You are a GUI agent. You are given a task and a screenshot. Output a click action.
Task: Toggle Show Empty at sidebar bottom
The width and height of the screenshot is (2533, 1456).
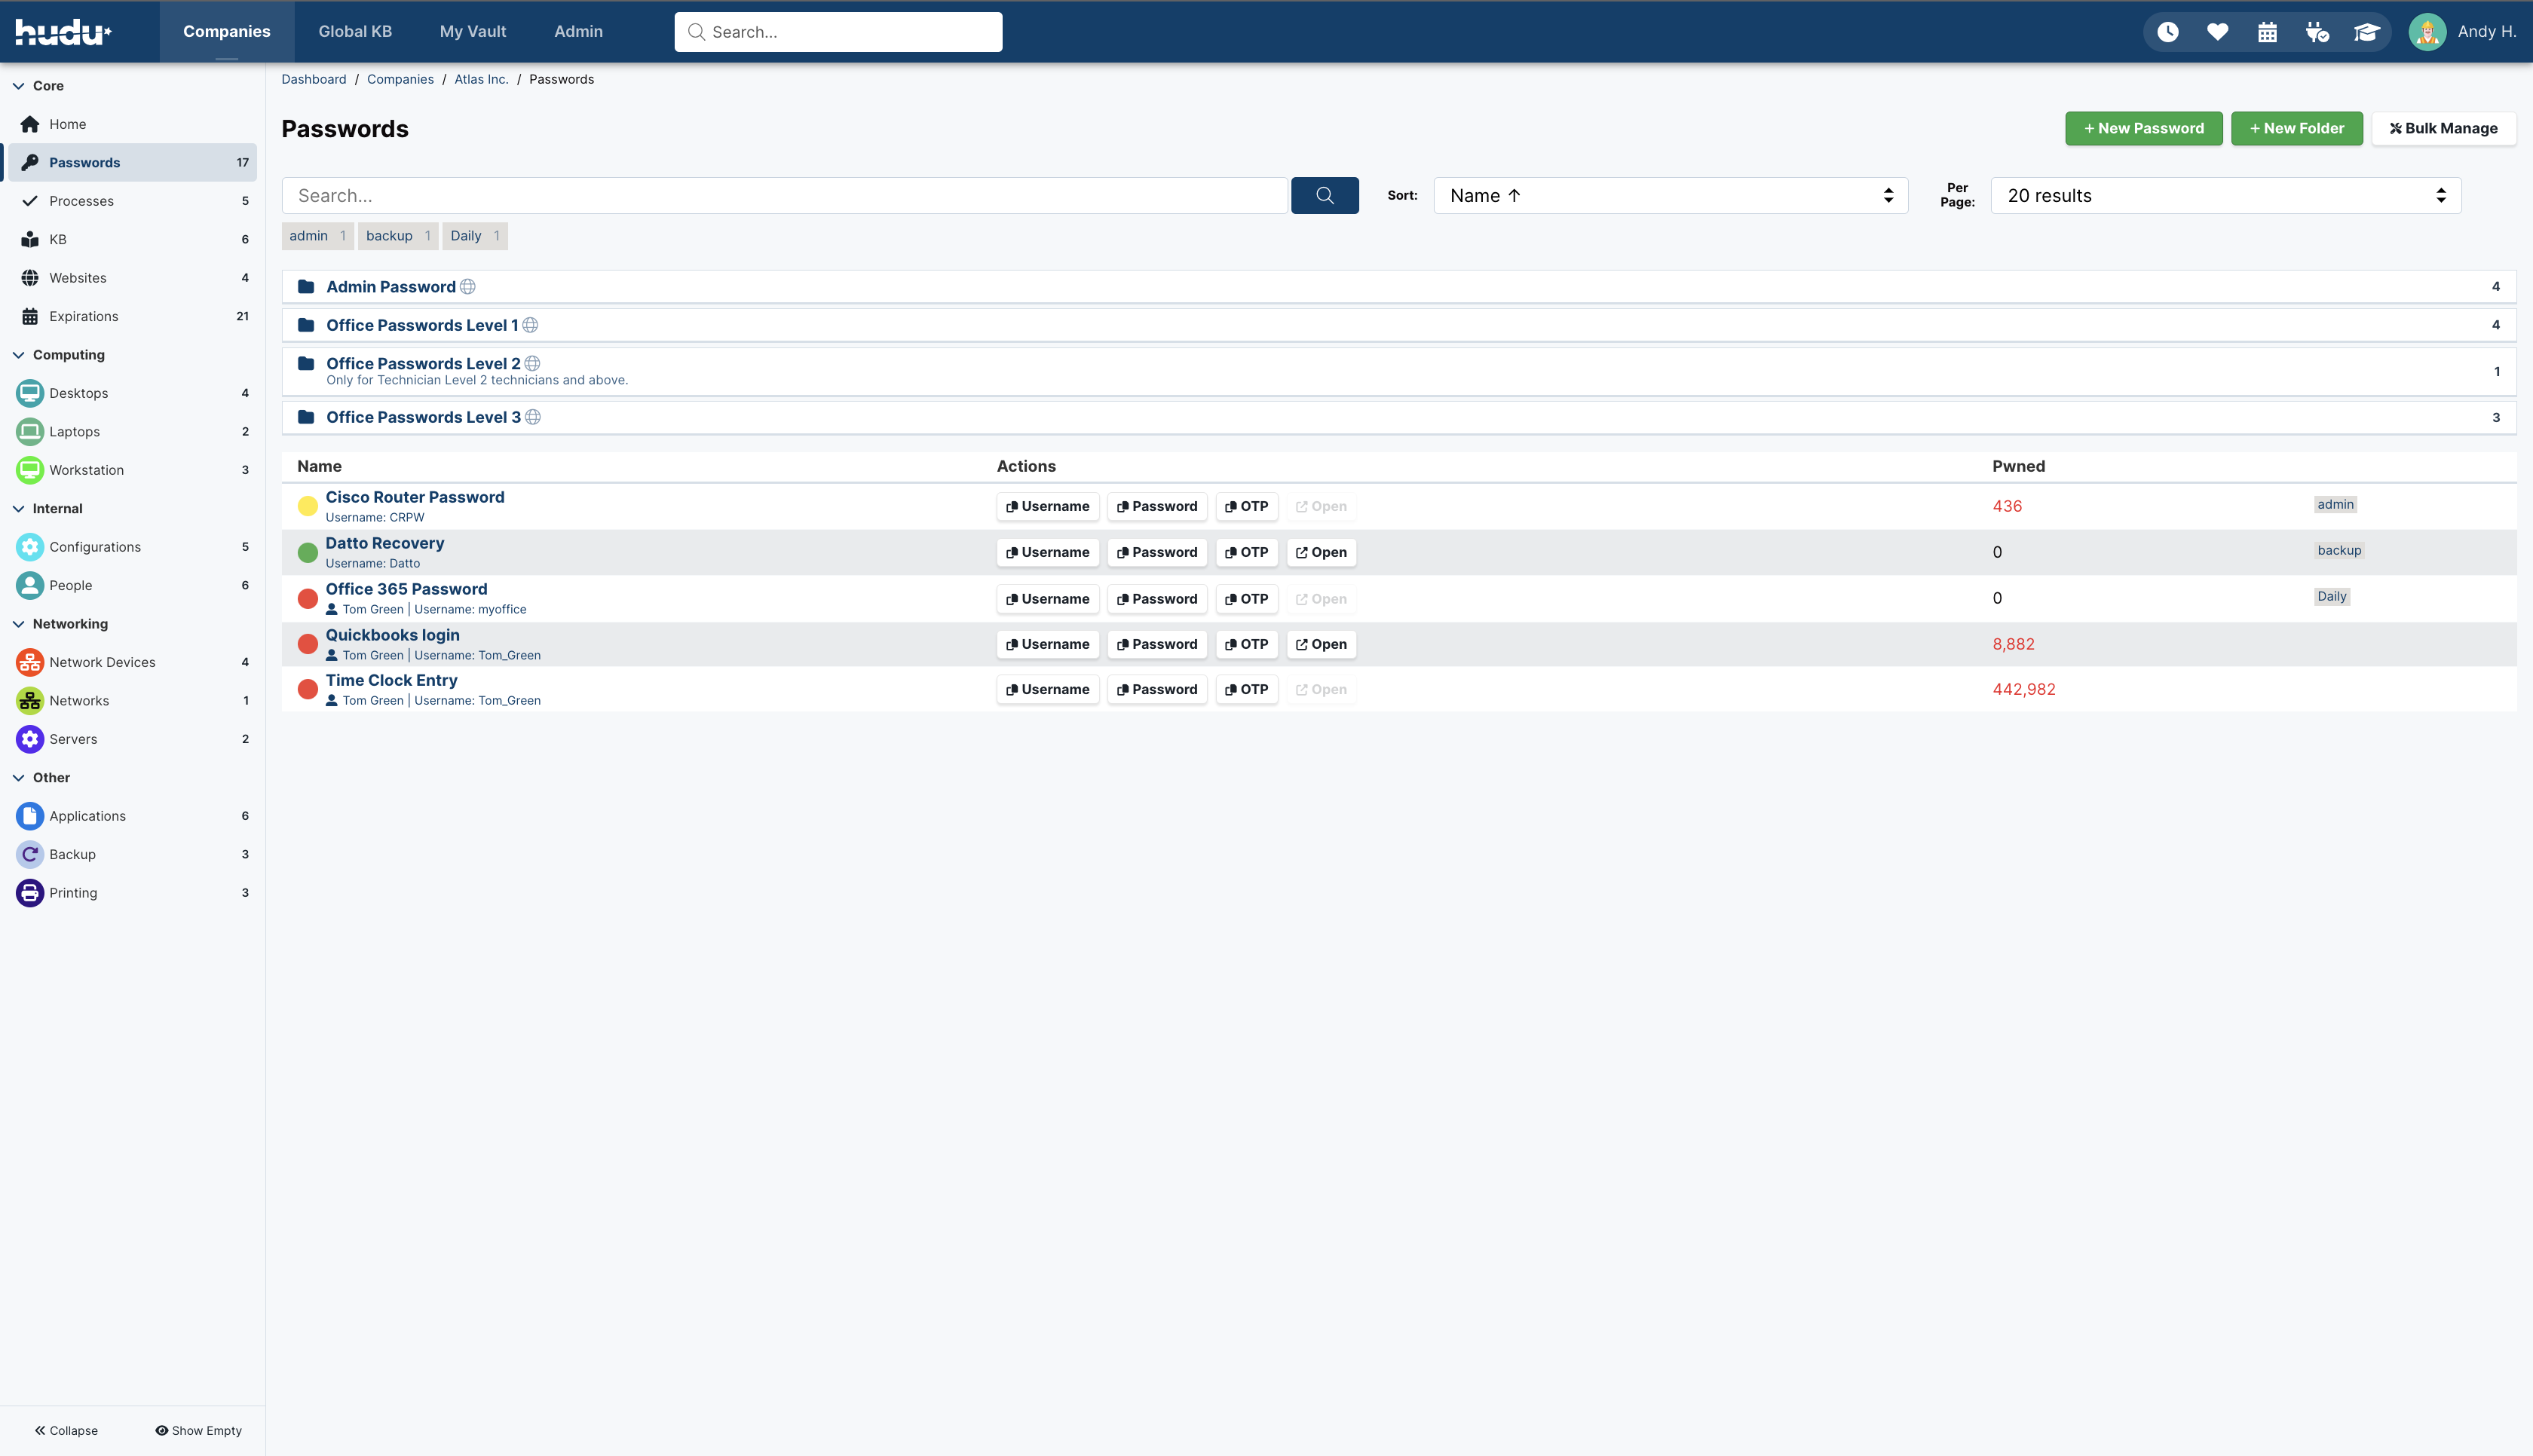click(x=198, y=1430)
